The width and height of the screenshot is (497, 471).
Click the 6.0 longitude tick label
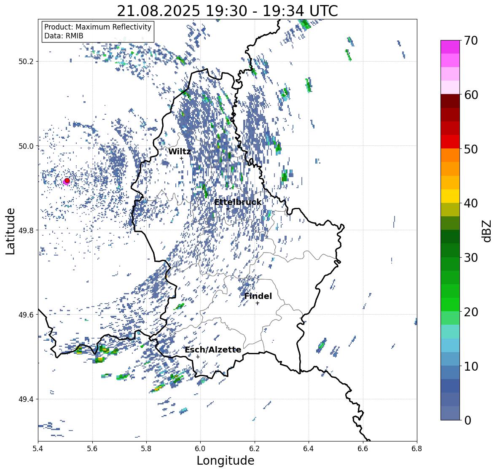(x=200, y=449)
